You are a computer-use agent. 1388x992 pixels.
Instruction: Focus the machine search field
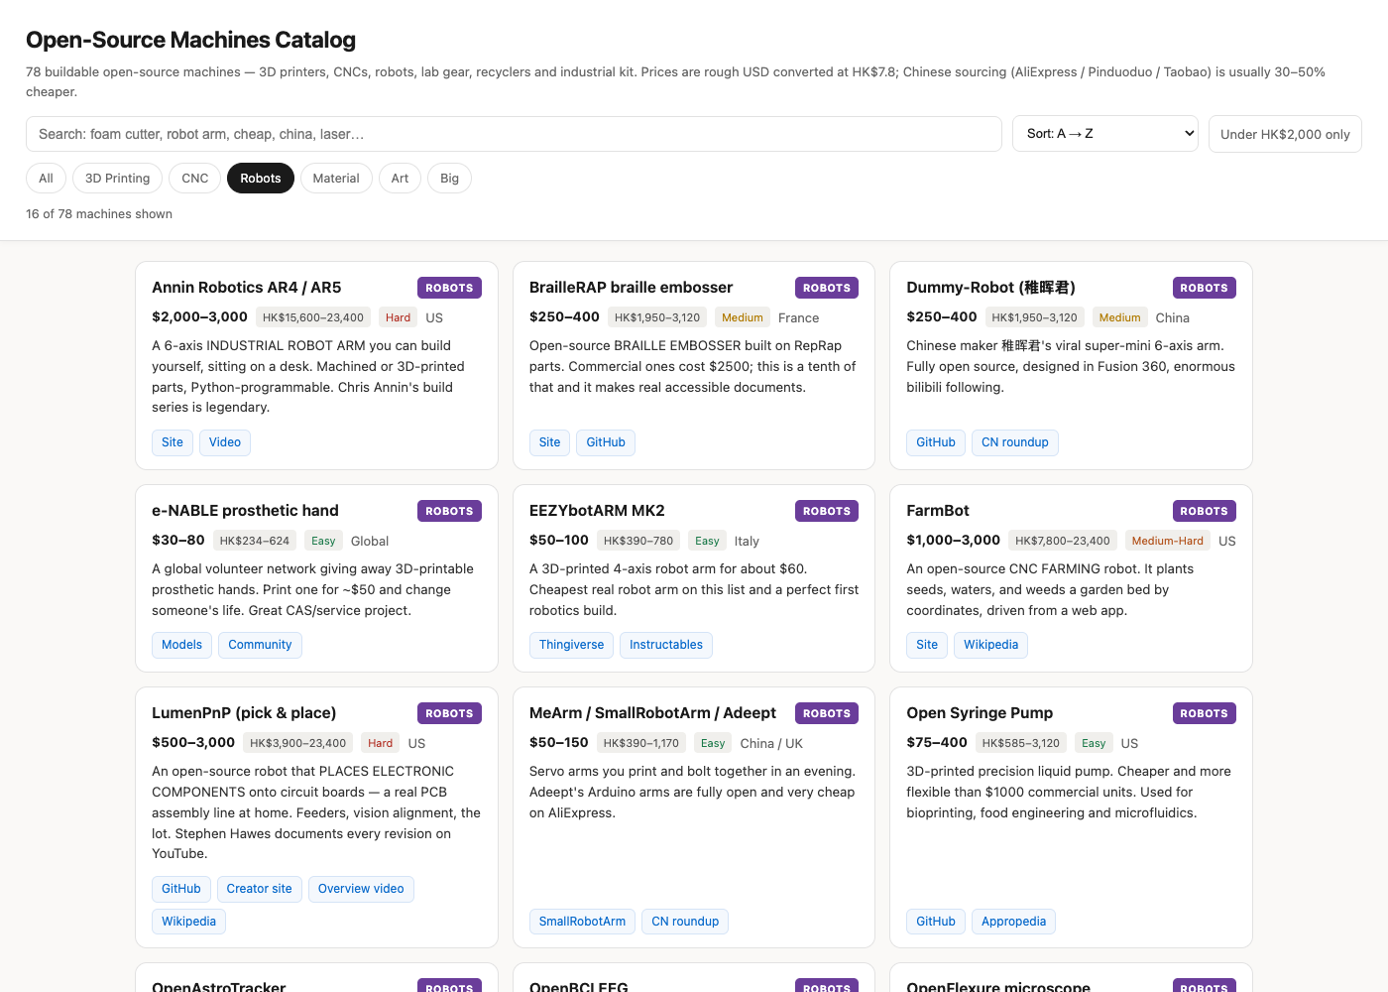tap(514, 134)
